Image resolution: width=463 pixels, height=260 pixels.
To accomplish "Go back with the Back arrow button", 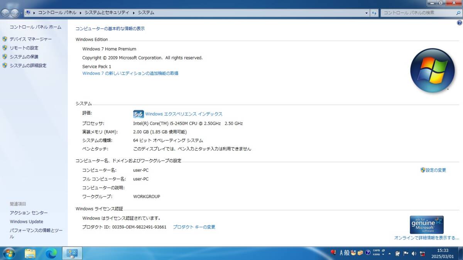I will (x=5, y=13).
